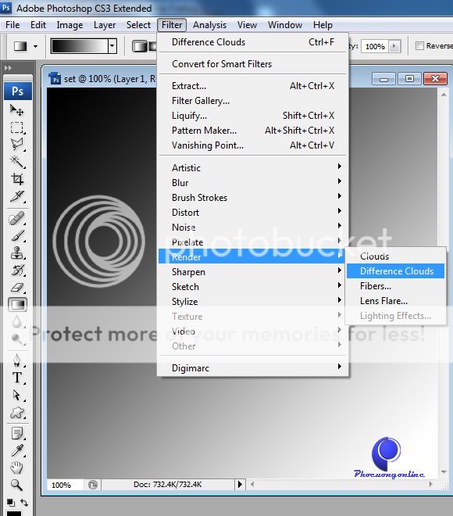Select the Dodge tool
Image resolution: width=453 pixels, height=516 pixels.
16,339
